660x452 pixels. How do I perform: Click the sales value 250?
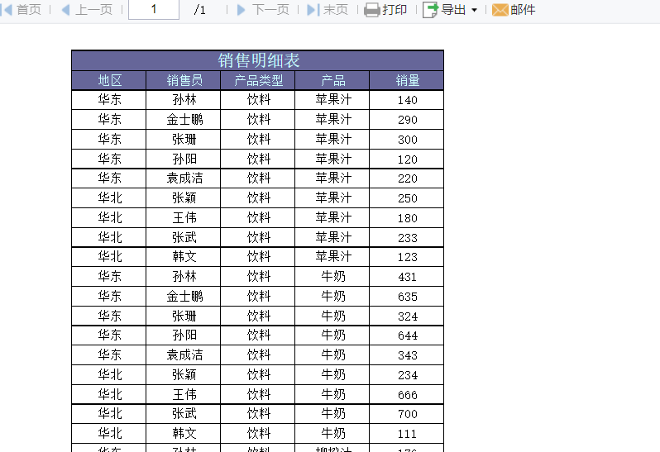408,198
